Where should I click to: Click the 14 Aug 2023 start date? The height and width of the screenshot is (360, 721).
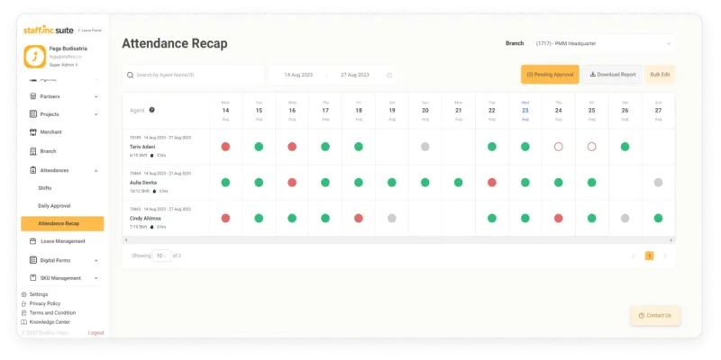point(298,75)
